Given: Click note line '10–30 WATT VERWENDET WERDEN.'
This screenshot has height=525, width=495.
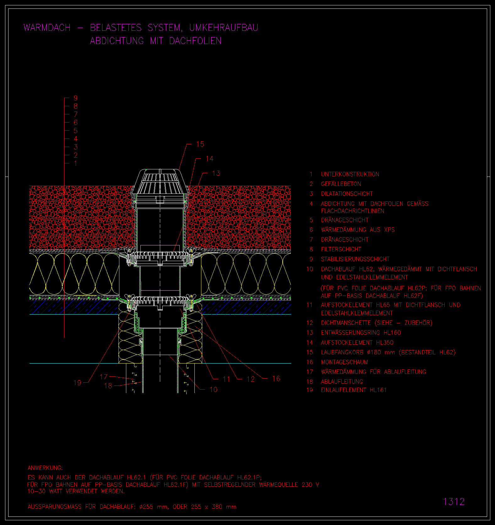Looking at the screenshot, I should (x=76, y=491).
